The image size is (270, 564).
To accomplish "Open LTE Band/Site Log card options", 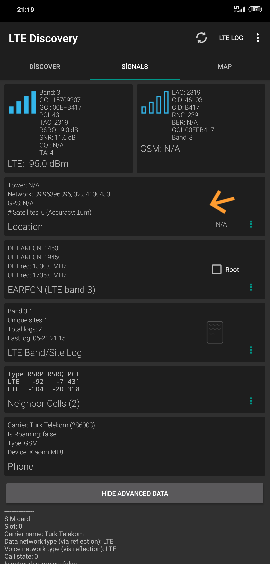I will pos(251,350).
